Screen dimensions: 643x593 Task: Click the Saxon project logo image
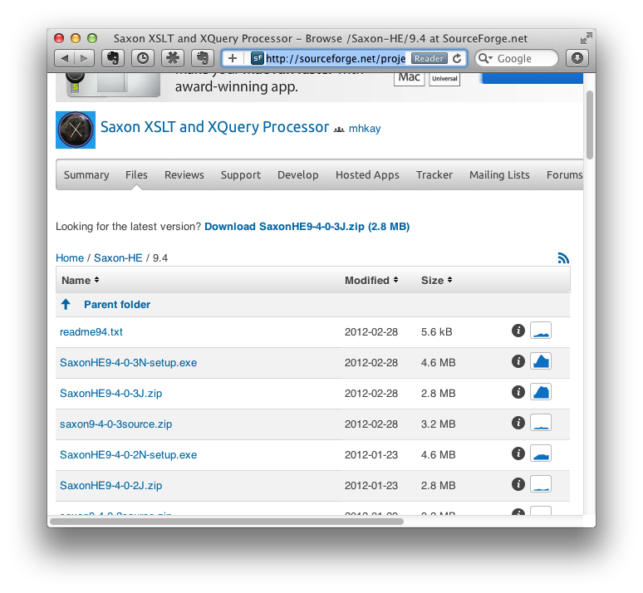(76, 130)
